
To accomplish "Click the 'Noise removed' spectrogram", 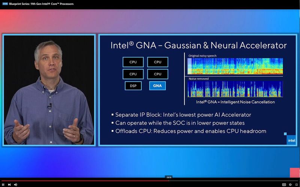I will [235, 89].
